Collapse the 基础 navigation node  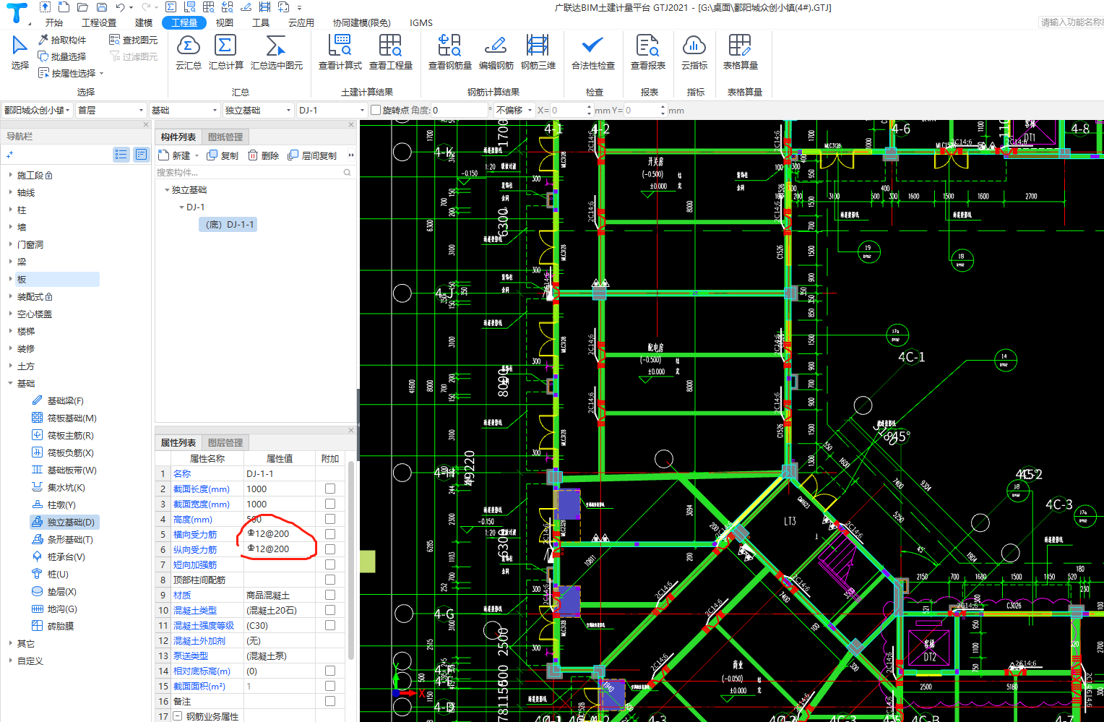pyautogui.click(x=10, y=383)
